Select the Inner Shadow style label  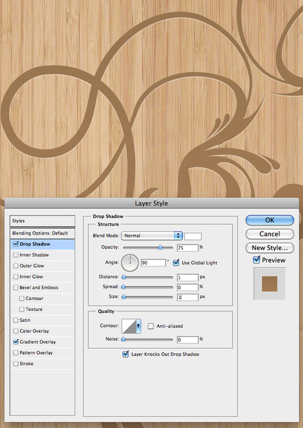pyautogui.click(x=34, y=255)
